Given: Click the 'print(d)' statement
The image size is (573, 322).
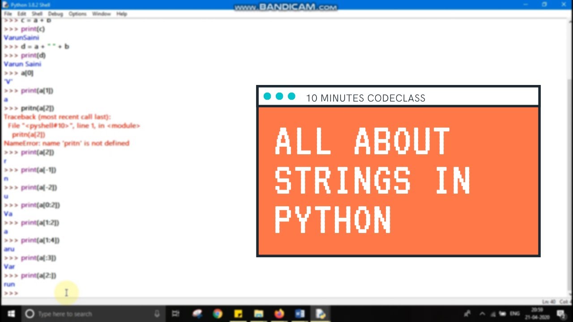Looking at the screenshot, I should [33, 55].
